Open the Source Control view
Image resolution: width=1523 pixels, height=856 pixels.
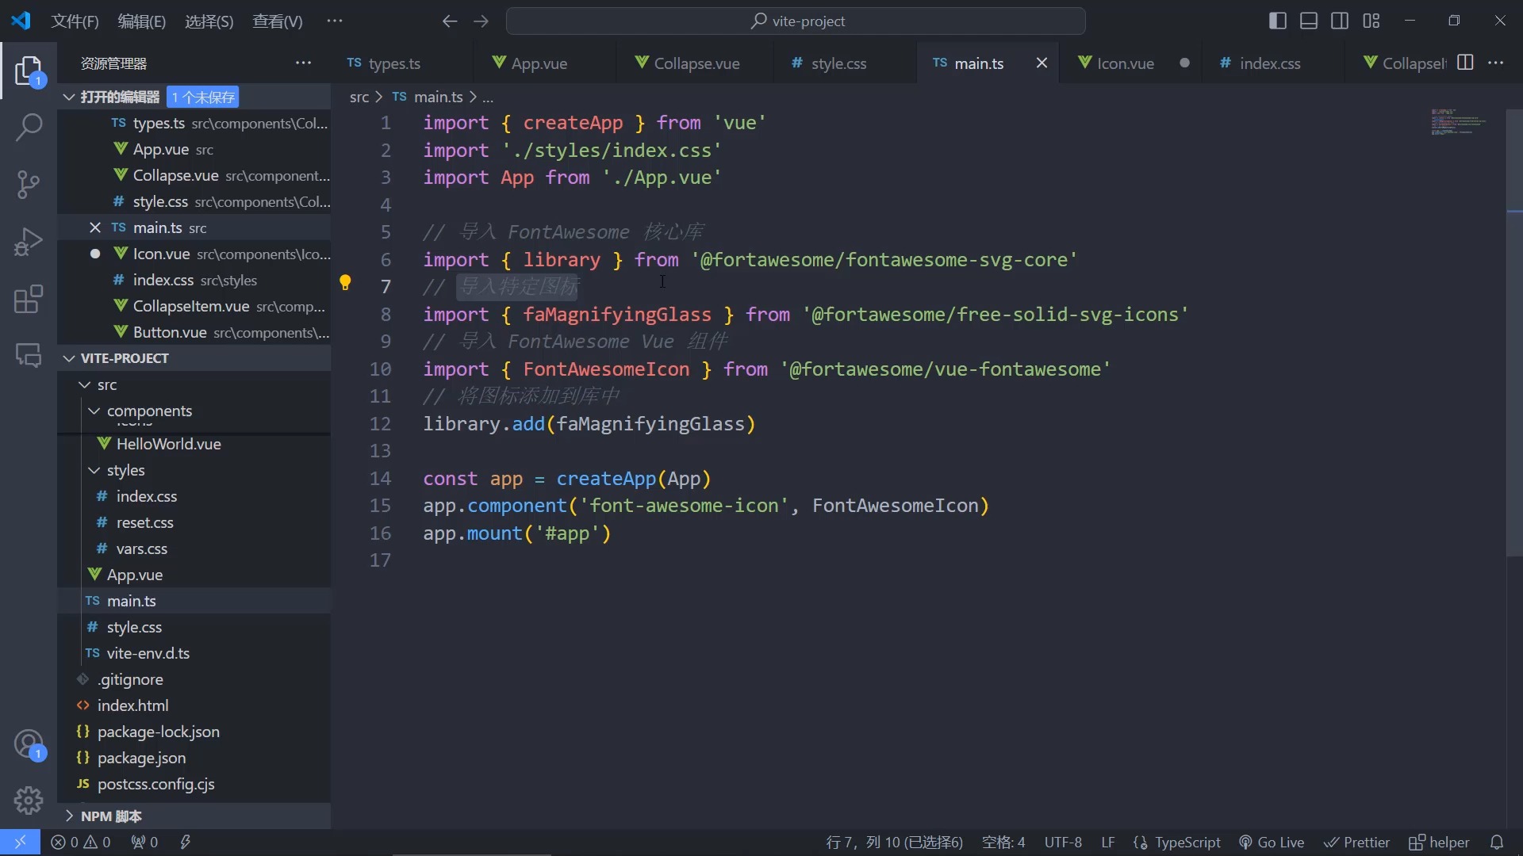[29, 185]
